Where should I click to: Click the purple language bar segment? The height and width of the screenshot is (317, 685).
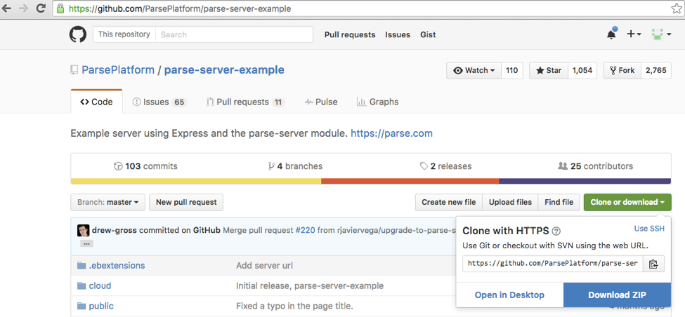(585, 181)
